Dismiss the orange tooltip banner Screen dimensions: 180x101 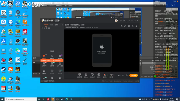click(62, 61)
